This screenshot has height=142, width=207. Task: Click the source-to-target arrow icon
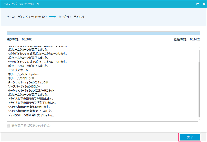point(53,17)
